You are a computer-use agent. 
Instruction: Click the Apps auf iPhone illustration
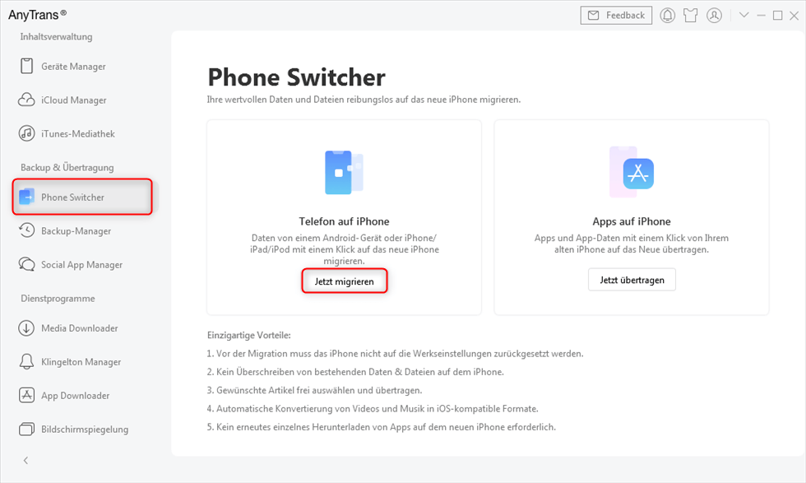click(631, 172)
